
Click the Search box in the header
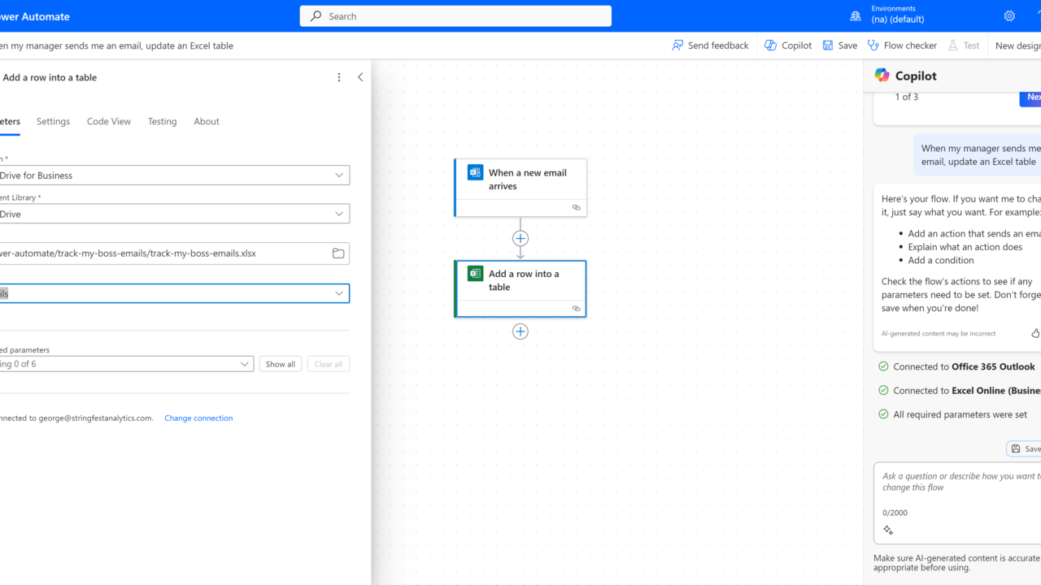[x=455, y=16]
